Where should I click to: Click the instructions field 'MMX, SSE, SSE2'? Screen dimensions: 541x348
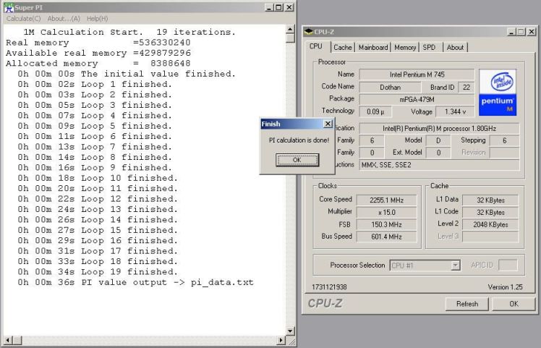pos(439,165)
